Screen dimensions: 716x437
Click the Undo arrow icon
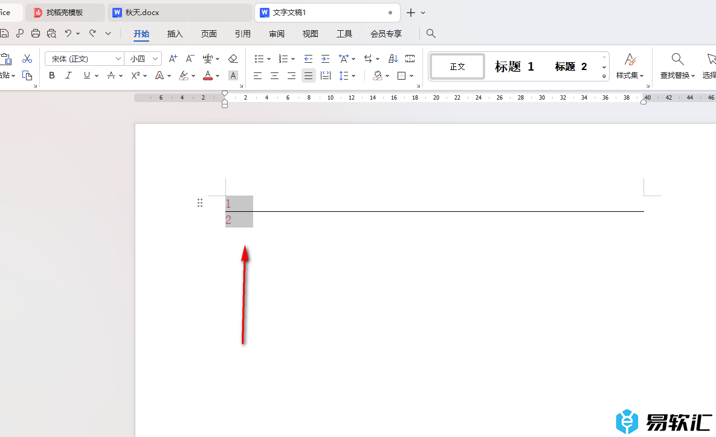[x=68, y=33]
